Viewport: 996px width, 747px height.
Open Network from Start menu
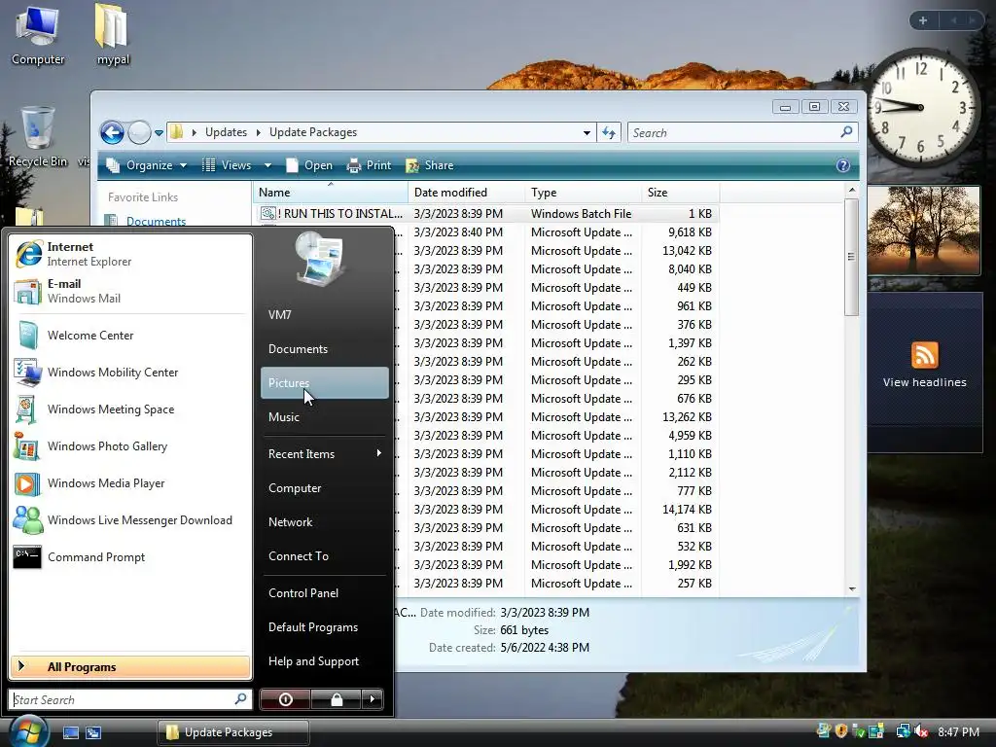coord(325,521)
